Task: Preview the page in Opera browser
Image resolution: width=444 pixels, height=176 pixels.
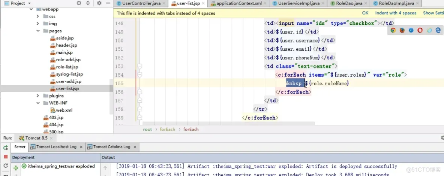Action: click(x=420, y=30)
